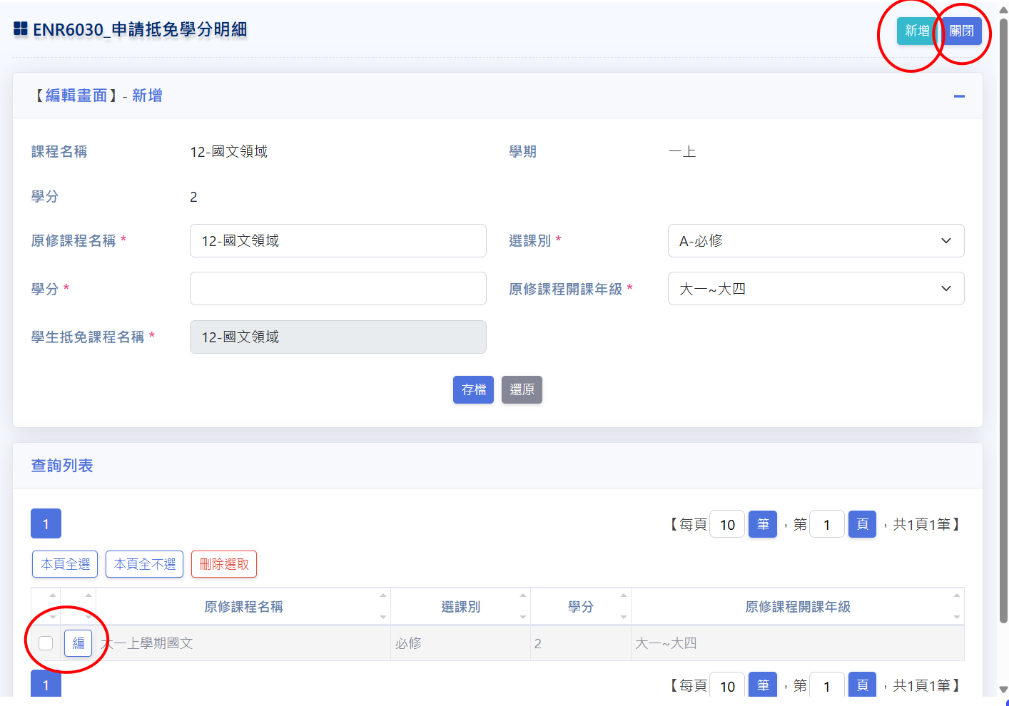Deselect all rows with 本頁全不選

[145, 564]
